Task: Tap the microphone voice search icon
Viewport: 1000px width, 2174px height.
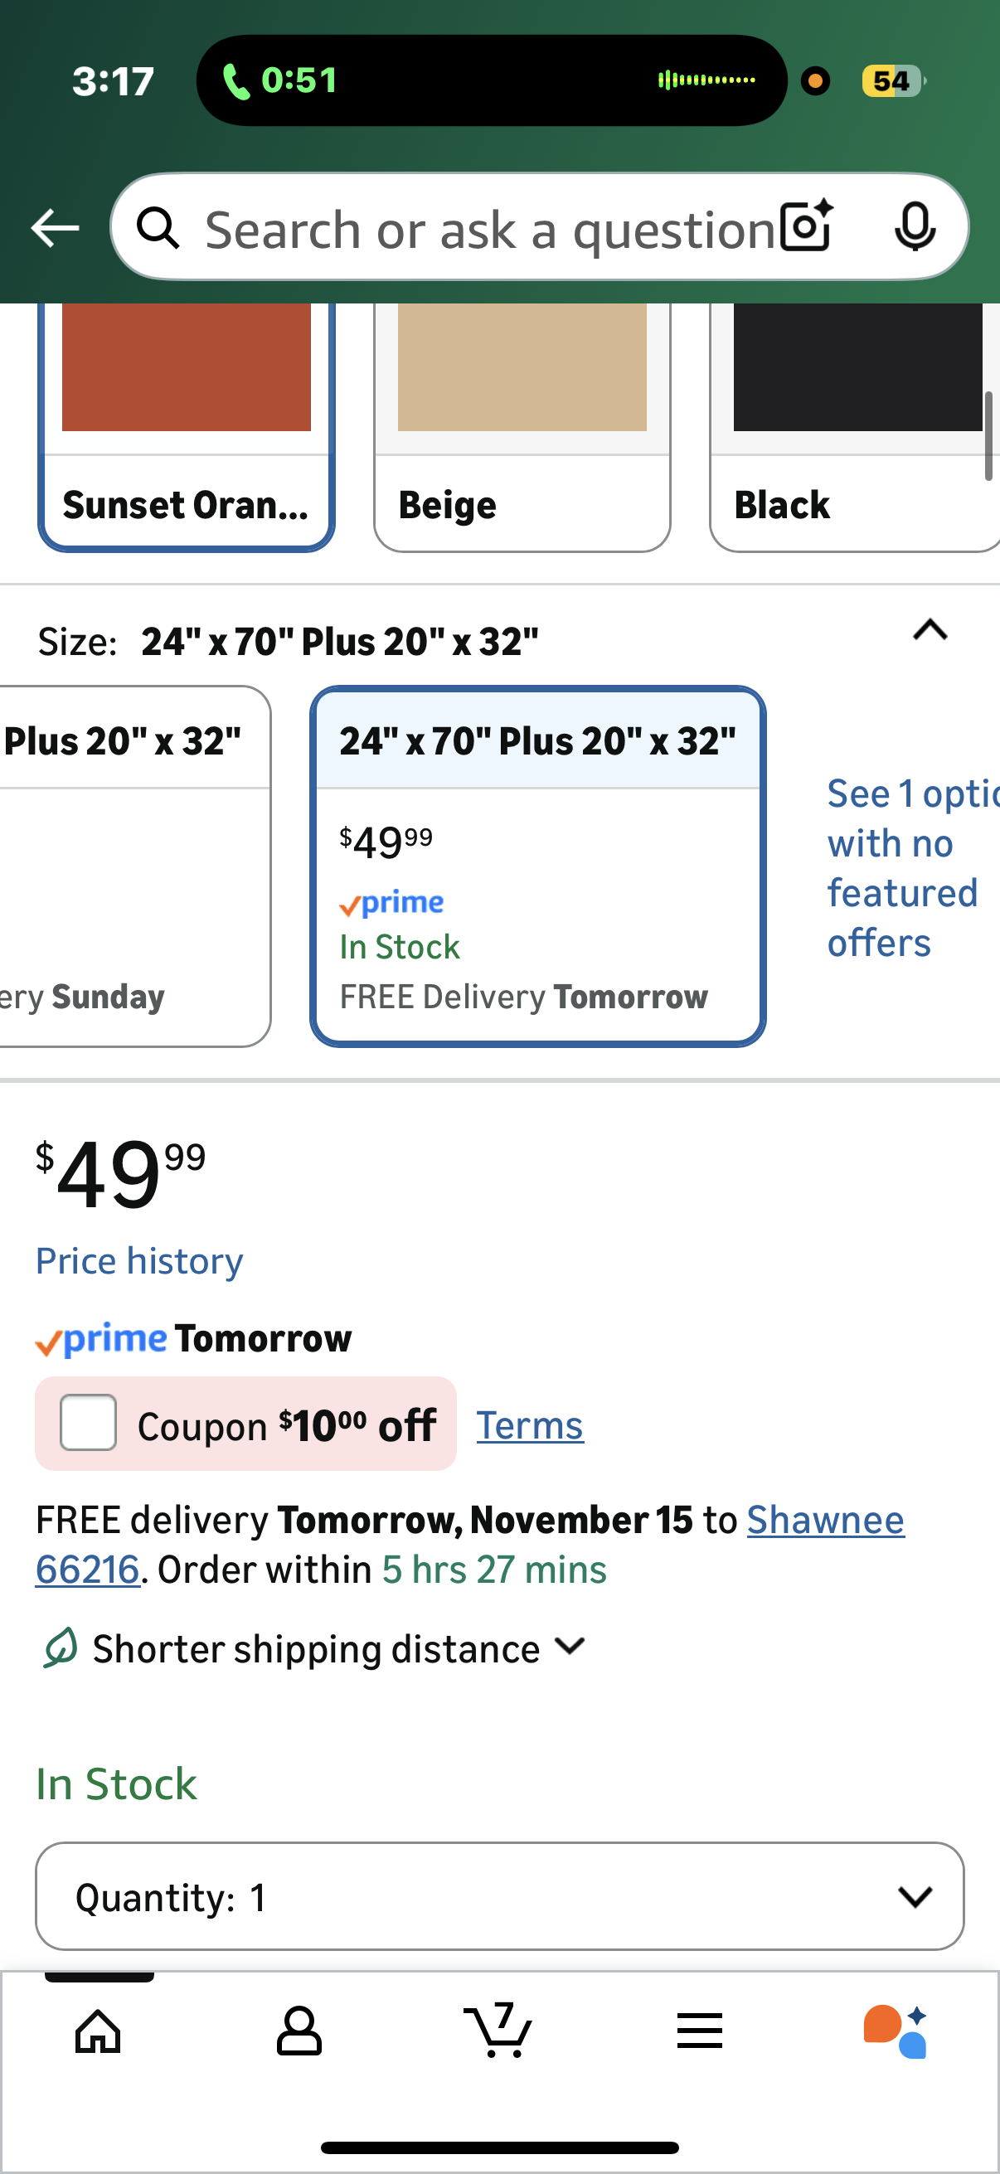Action: pos(915,227)
